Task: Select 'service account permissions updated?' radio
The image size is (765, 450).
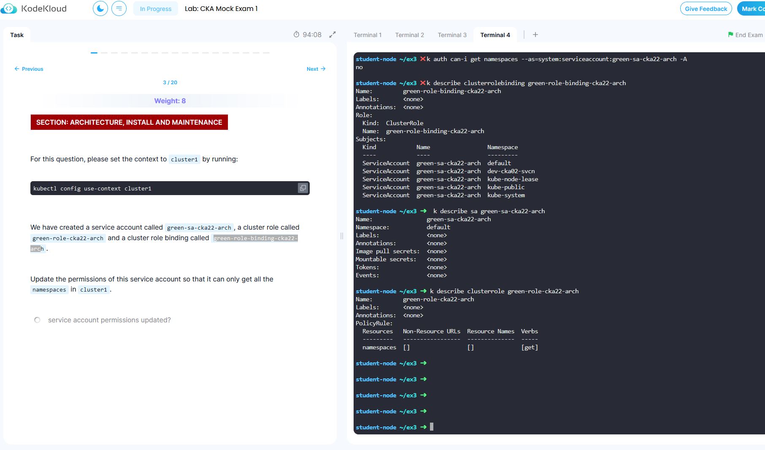Action: pos(37,320)
